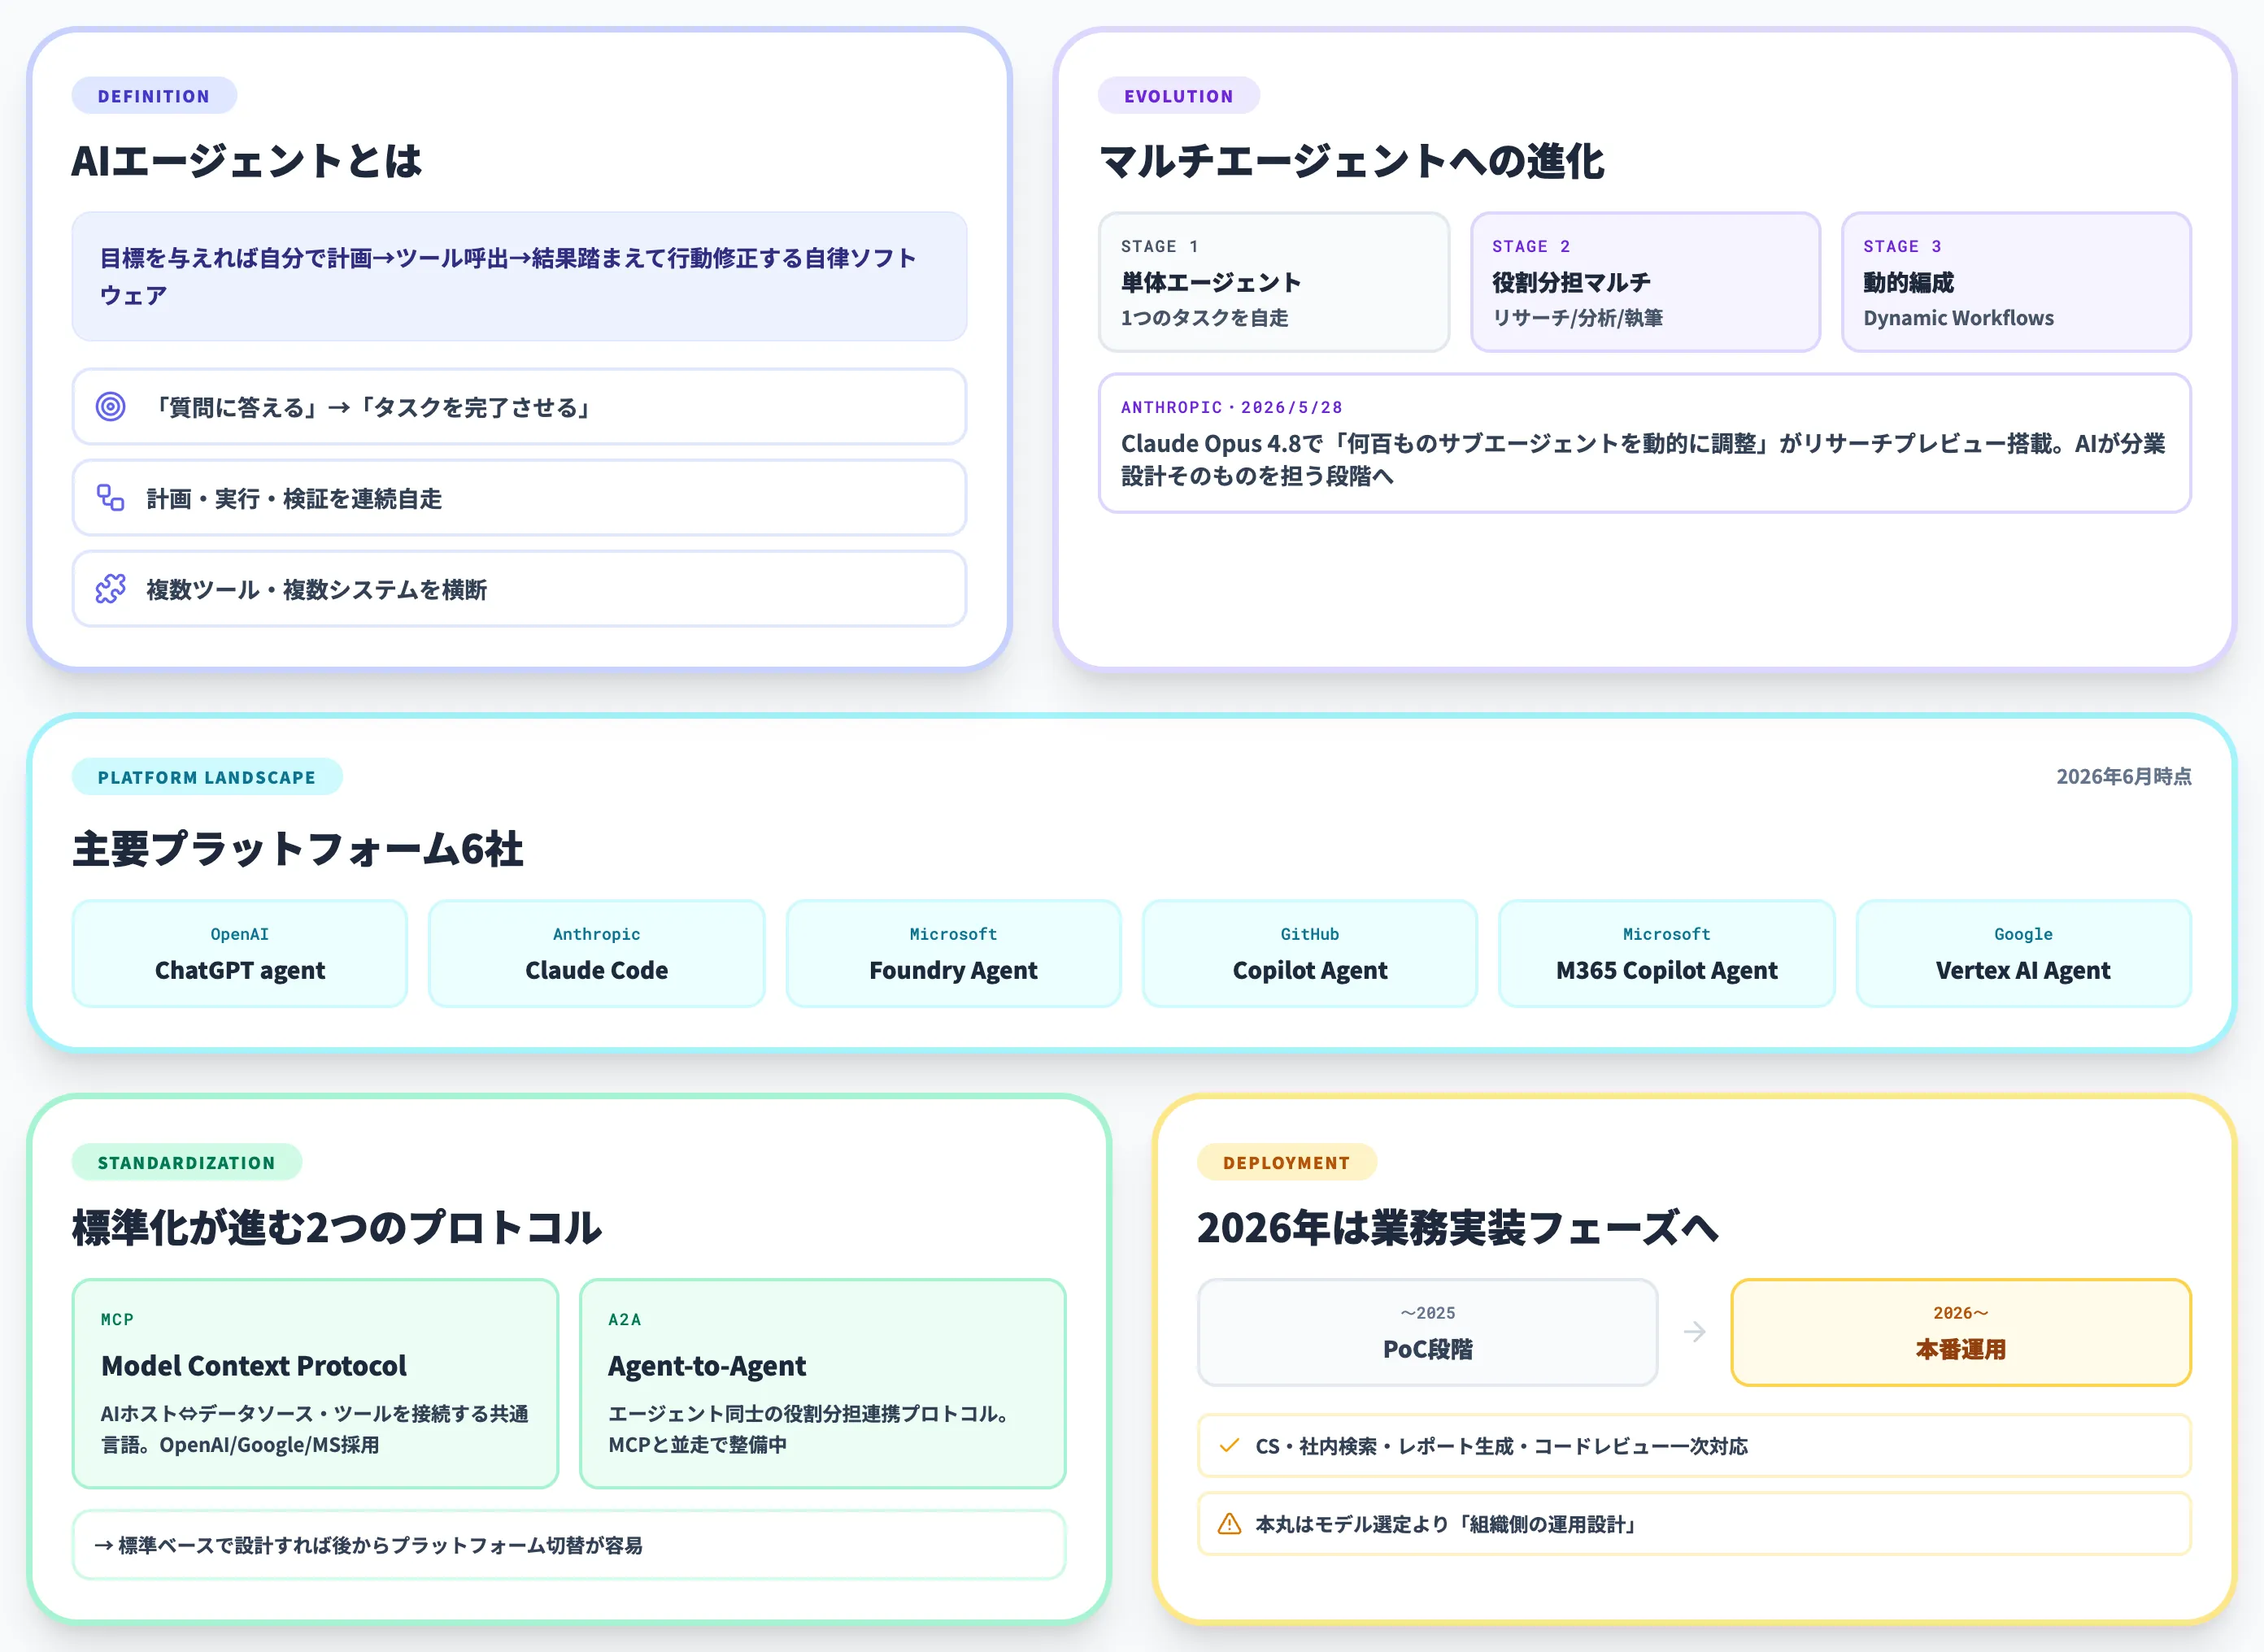Click the PLATFORM LANDSCAPE badge
This screenshot has height=1652, width=2264.
pos(207,777)
